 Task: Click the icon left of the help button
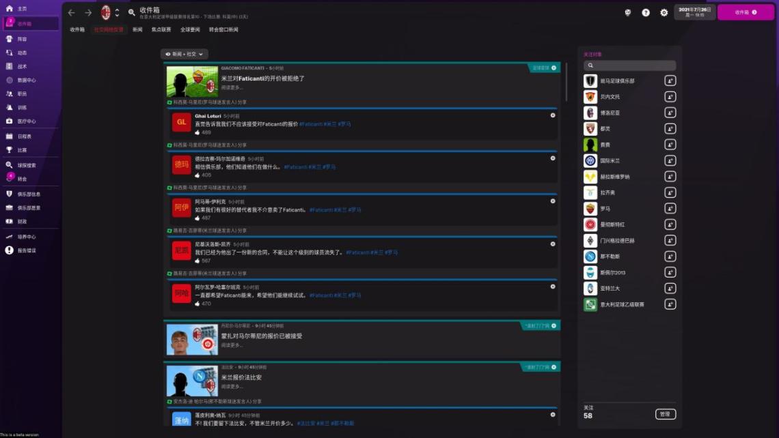(x=627, y=12)
